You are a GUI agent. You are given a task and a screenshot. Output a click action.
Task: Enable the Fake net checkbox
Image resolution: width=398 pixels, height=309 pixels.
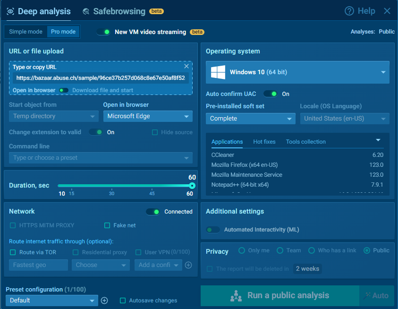(x=107, y=226)
